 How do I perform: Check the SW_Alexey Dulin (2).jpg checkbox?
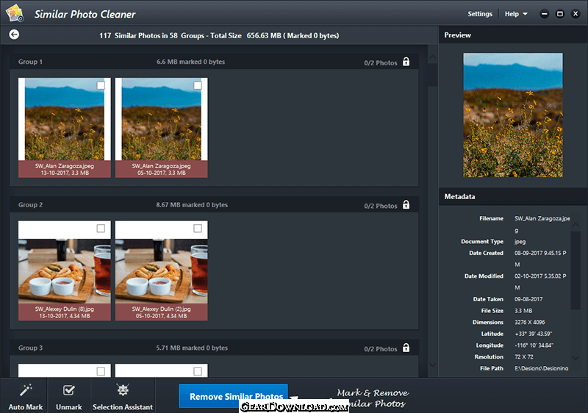[198, 229]
